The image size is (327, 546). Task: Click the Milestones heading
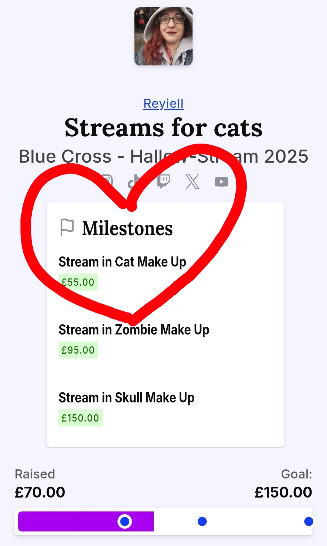tap(127, 228)
